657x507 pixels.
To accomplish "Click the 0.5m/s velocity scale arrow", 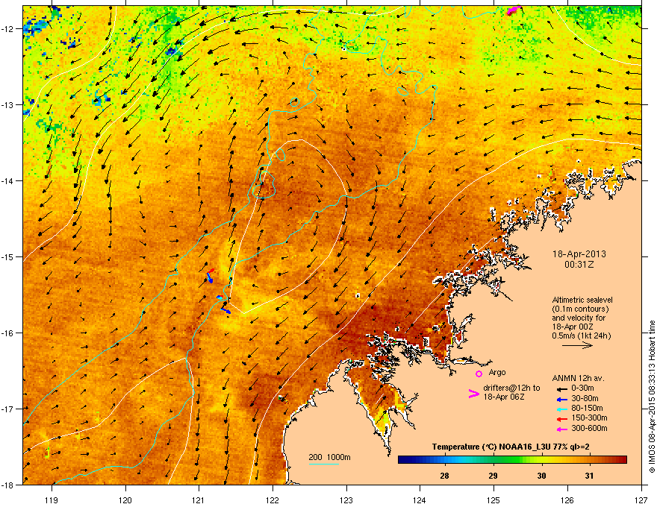I will click(577, 345).
